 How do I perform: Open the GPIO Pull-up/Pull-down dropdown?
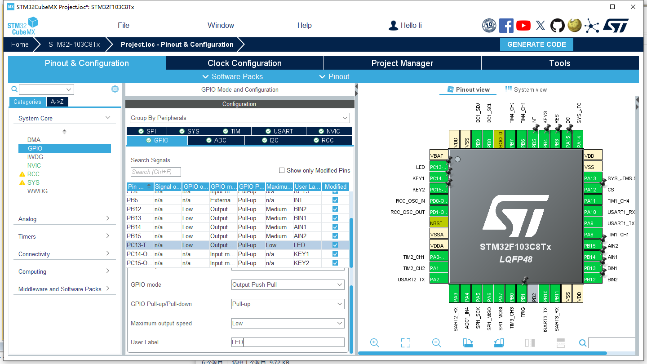[x=288, y=304]
